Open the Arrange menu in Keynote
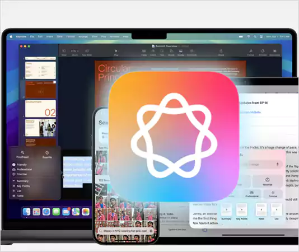 click(83, 36)
